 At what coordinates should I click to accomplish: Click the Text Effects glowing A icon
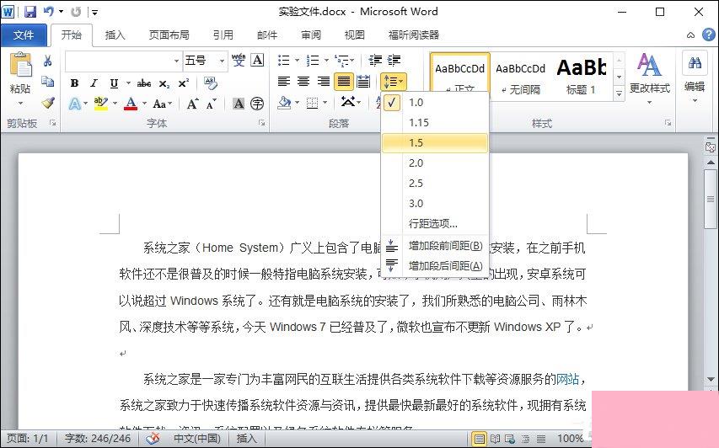pyautogui.click(x=75, y=104)
